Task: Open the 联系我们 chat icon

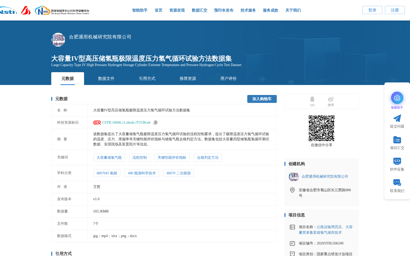Action: (397, 183)
